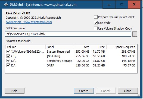Select the Temporary Storage label
The height and width of the screenshot is (99, 143).
pos(60,61)
